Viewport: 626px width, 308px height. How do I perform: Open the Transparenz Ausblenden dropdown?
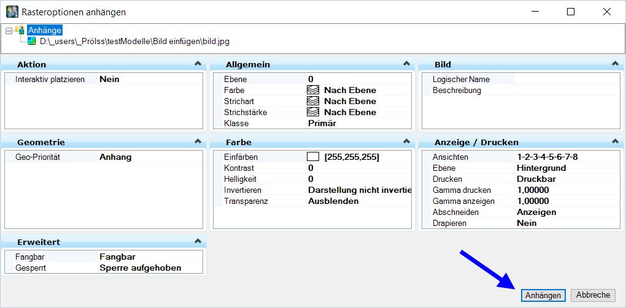pyautogui.click(x=358, y=201)
